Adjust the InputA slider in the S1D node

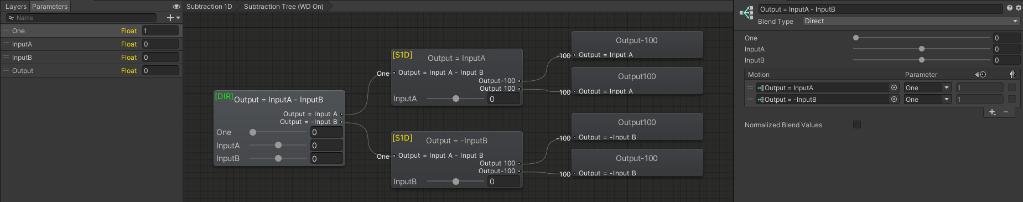coord(456,99)
